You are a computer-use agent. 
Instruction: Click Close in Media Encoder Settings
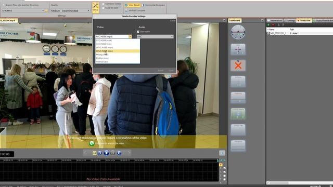coord(173,21)
